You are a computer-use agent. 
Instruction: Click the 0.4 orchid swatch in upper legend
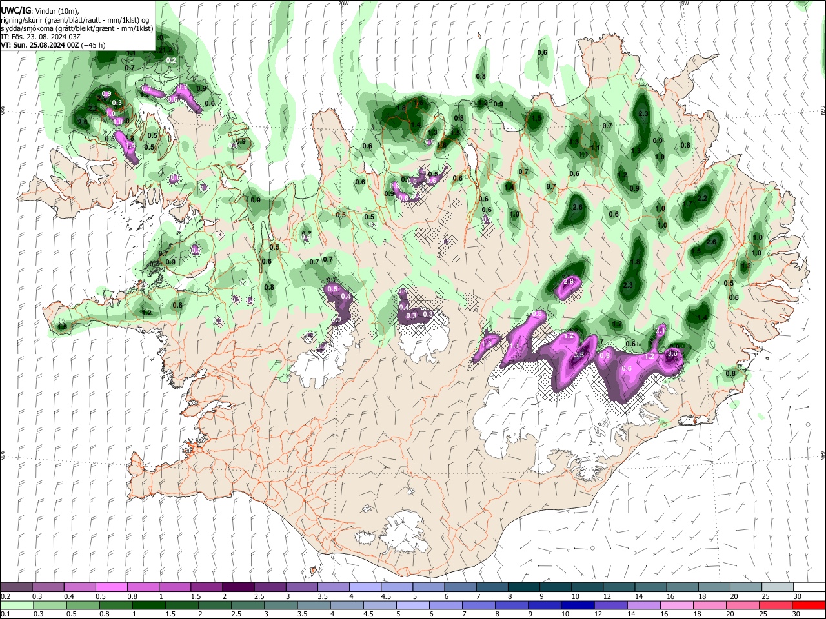point(79,587)
